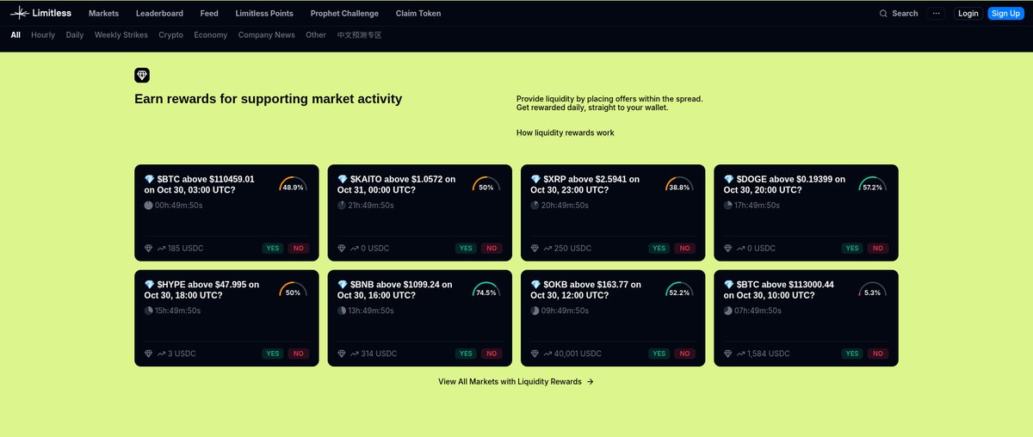Open How liquidity rewards work link
The image size is (1033, 437).
pyautogui.click(x=566, y=133)
